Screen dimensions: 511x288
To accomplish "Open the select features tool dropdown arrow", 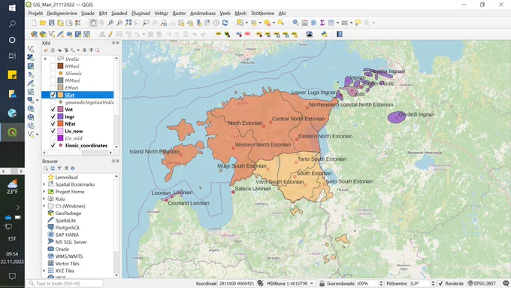I will 246,23.
